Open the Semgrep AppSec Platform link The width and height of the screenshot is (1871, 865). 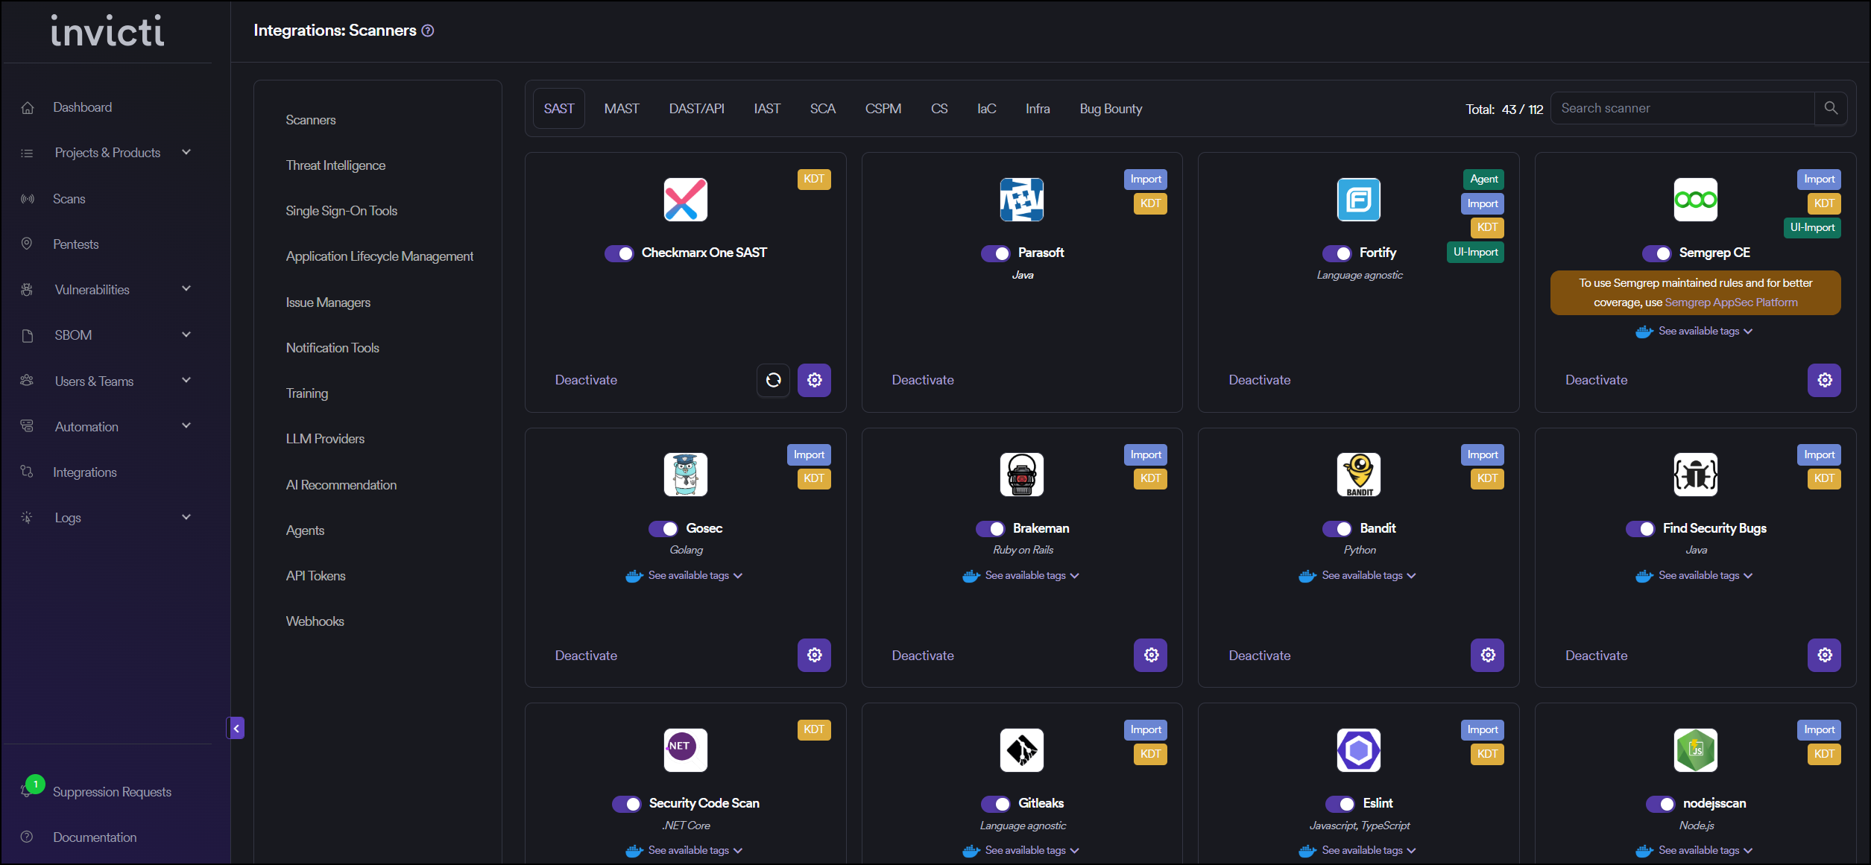click(1731, 302)
